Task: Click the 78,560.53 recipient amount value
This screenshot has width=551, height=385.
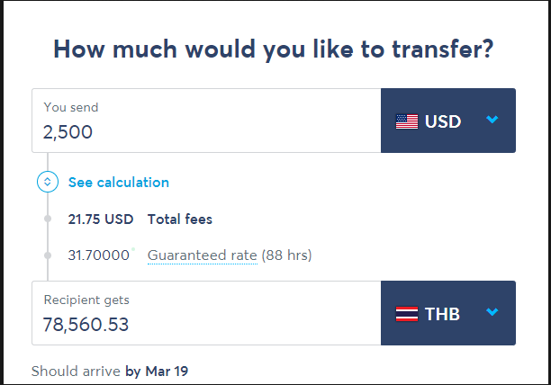Action: (x=86, y=325)
